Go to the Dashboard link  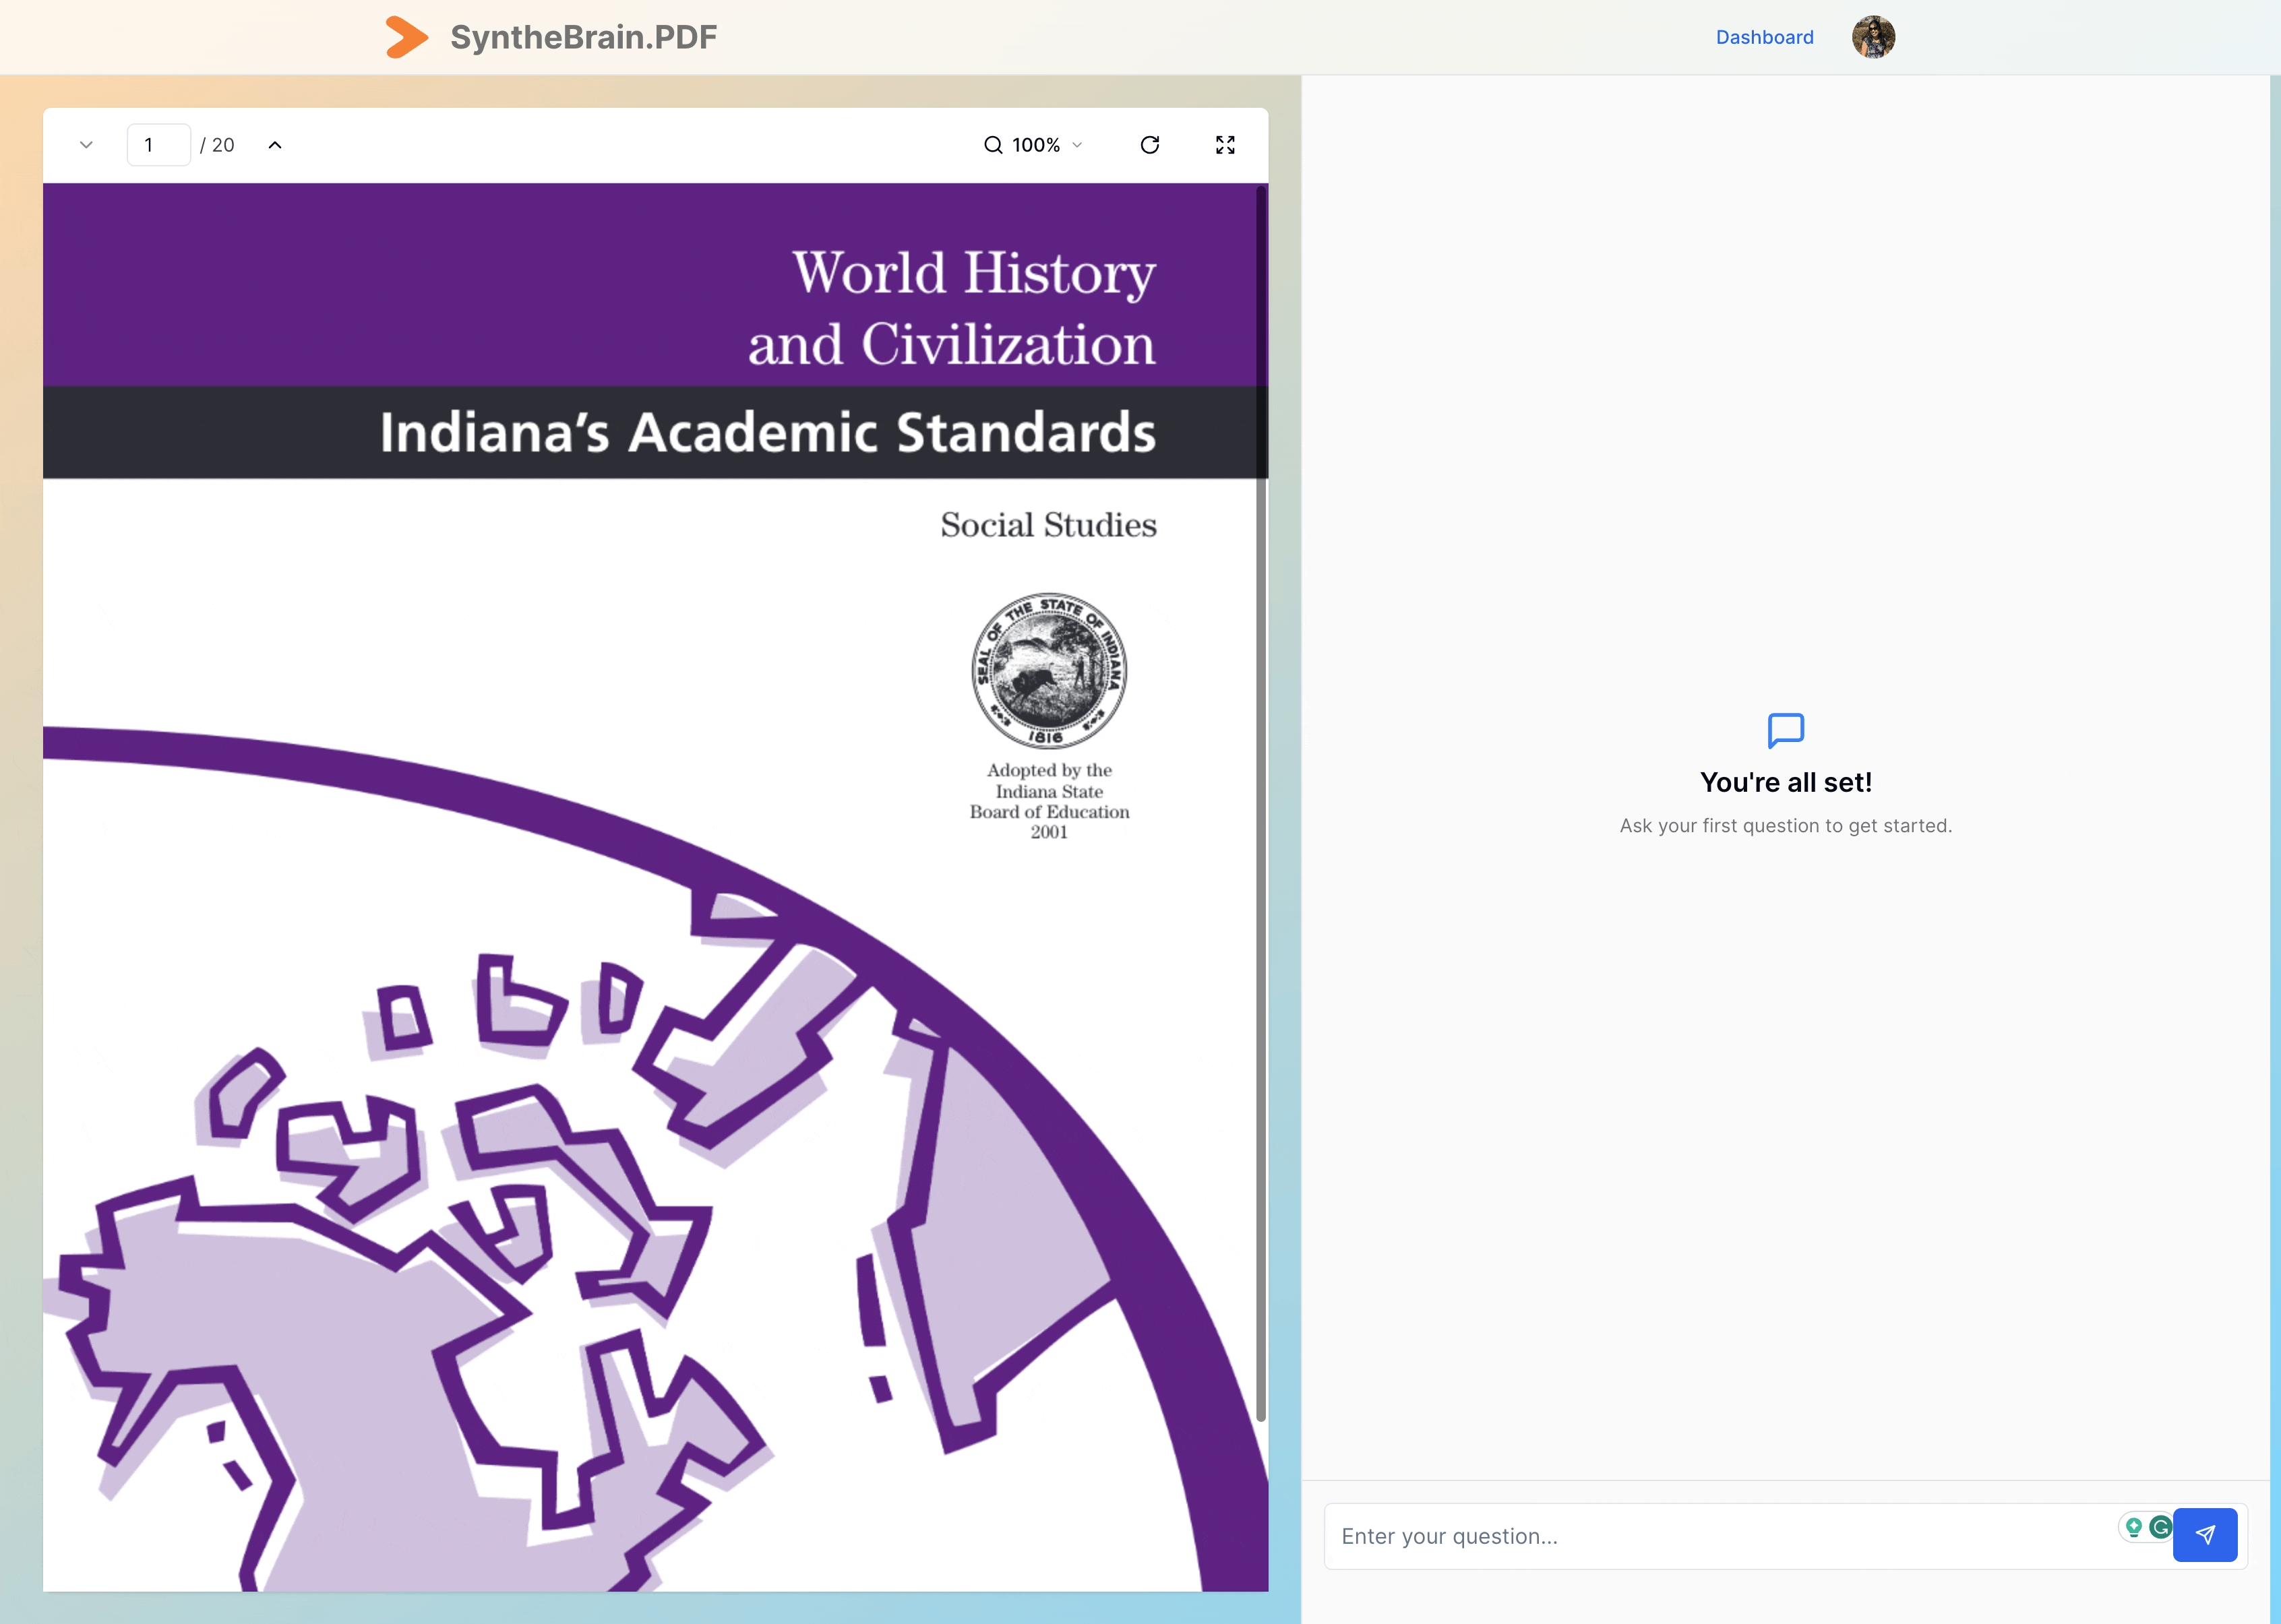click(1764, 37)
